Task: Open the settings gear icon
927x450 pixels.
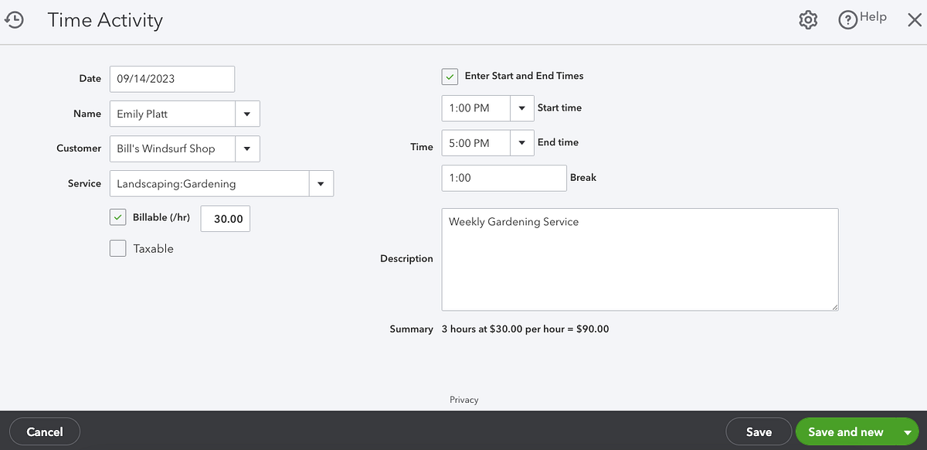Action: click(808, 19)
